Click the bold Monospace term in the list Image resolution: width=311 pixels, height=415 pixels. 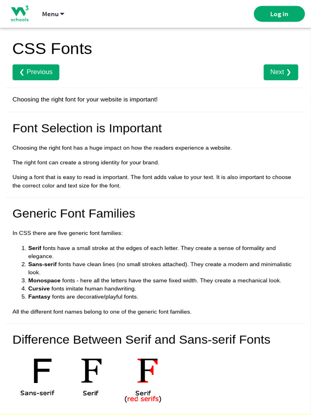[44, 280]
